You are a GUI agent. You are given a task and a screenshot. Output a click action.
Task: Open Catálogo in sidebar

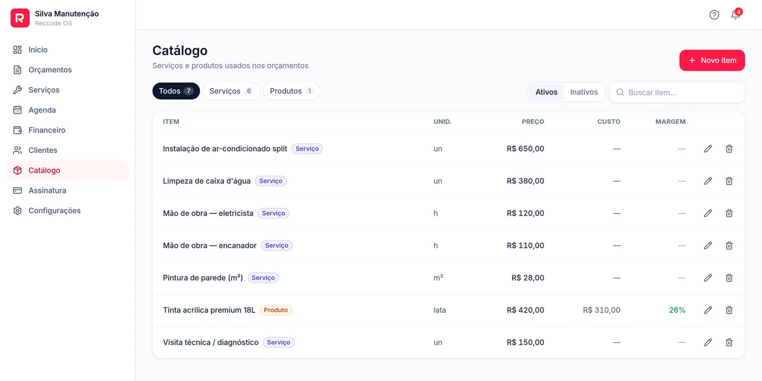pyautogui.click(x=68, y=170)
